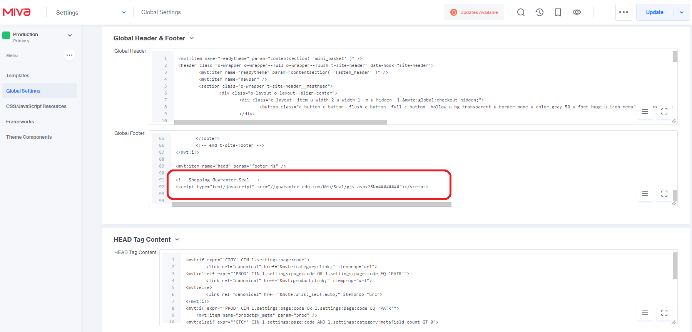Image resolution: width=692 pixels, height=332 pixels.
Task: Expand the HEAD Tag Content editor to fullscreen
Action: (664, 313)
